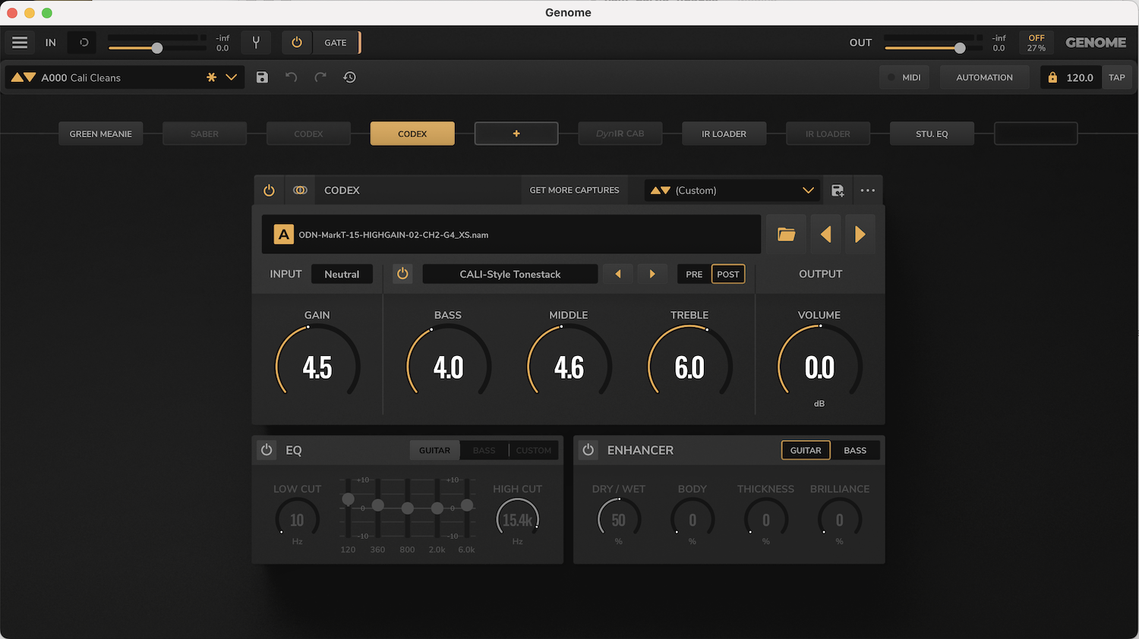Select the ENHANCER BASS mode

pyautogui.click(x=855, y=450)
